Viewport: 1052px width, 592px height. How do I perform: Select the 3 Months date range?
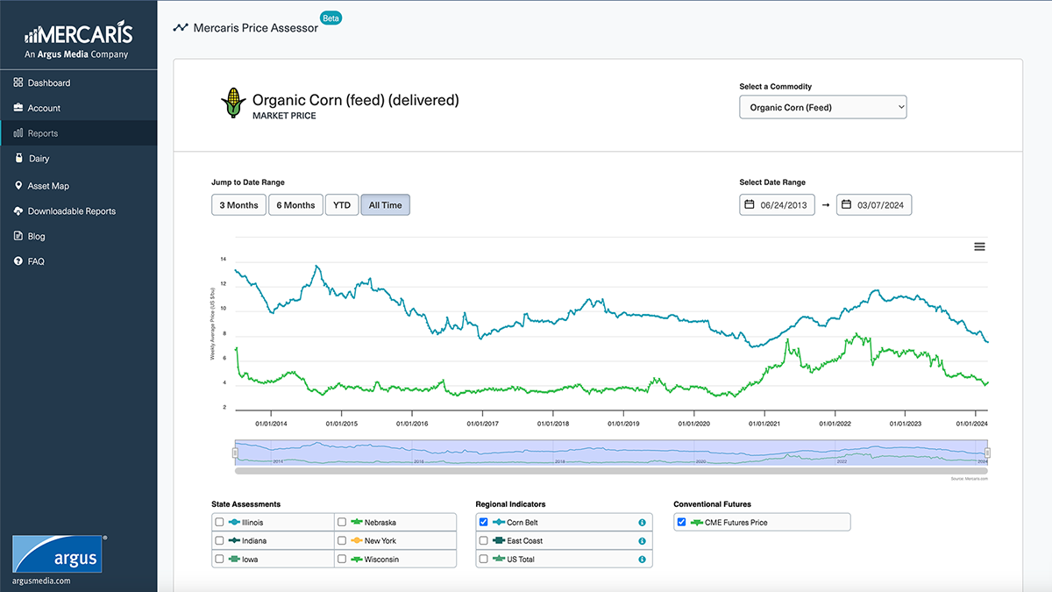(x=238, y=205)
